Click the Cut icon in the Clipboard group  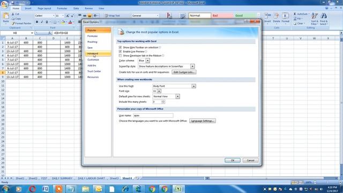pyautogui.click(x=13, y=14)
